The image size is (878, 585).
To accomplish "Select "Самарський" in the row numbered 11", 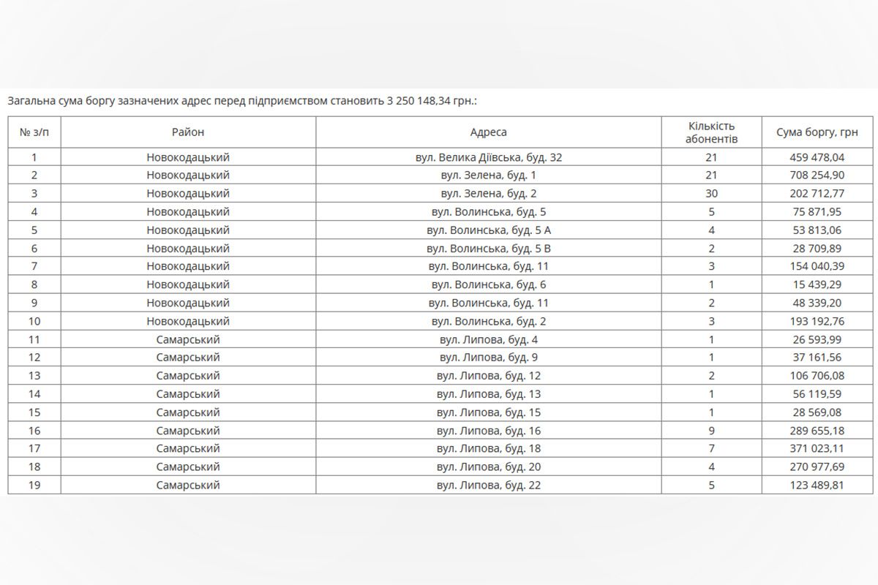I will (x=188, y=339).
